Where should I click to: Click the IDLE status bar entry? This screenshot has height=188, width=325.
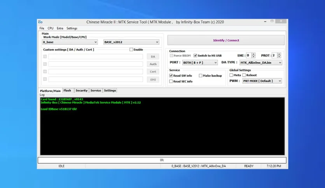point(61,166)
